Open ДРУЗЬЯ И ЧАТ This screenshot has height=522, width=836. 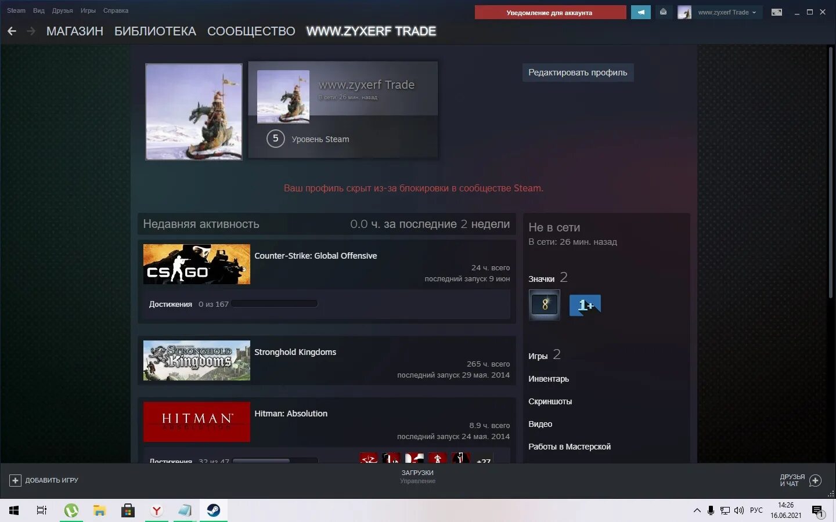792,480
